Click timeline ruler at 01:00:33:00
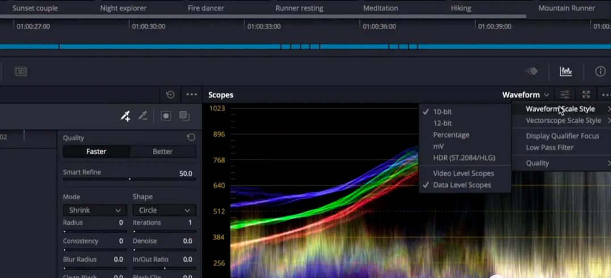 pyautogui.click(x=264, y=27)
